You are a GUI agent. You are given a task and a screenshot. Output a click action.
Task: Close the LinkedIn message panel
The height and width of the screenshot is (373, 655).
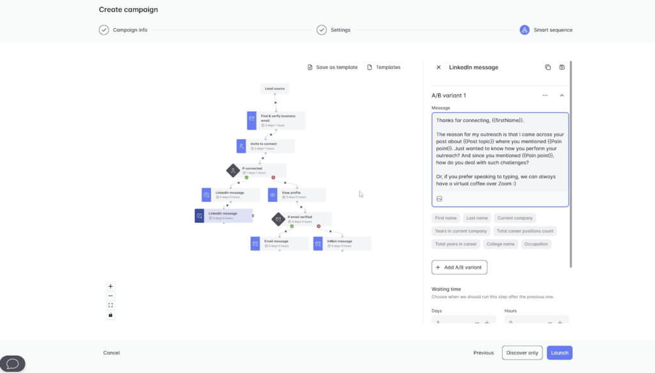[438, 67]
